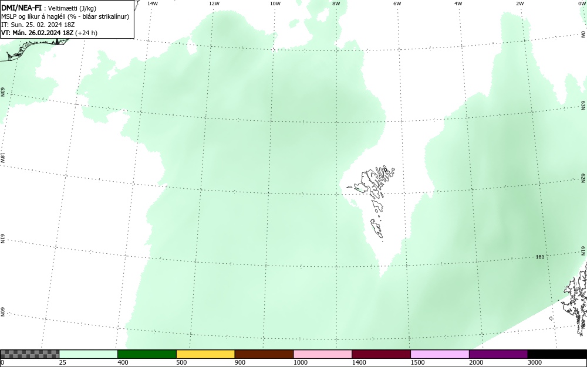Click the "VT: Mán. 26.02.2024 18Z" valid time

(x=38, y=33)
